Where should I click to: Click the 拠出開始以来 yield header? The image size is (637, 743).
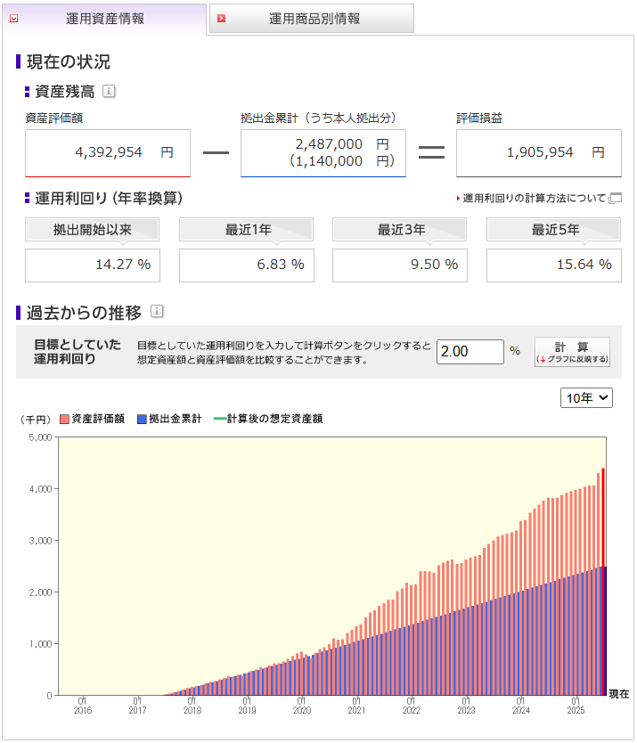(92, 230)
